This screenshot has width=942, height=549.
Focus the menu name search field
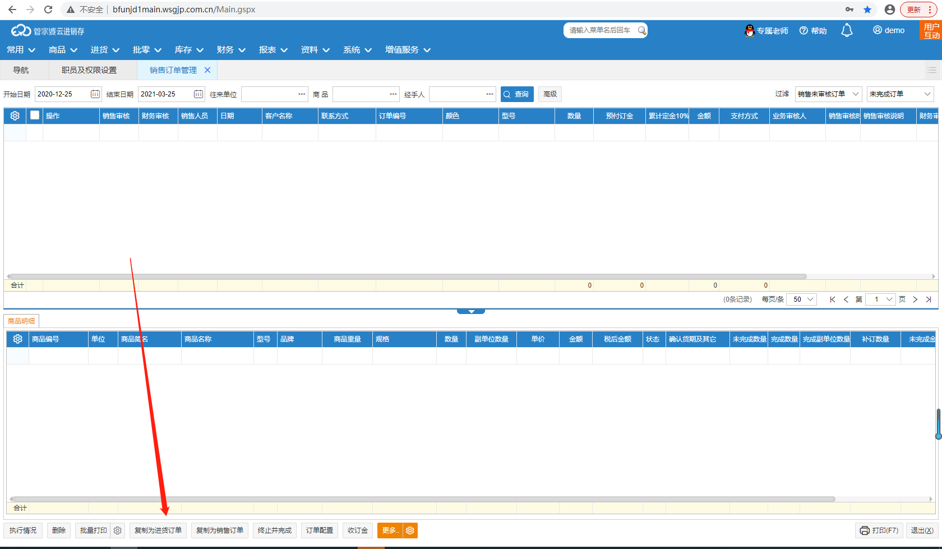(x=600, y=30)
